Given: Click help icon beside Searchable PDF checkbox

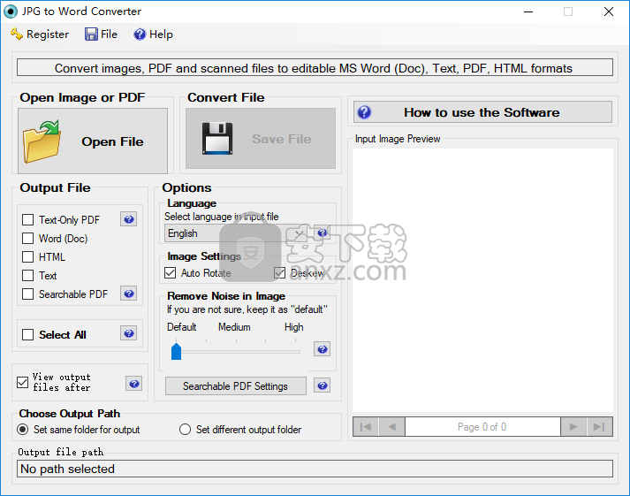Looking at the screenshot, I should click(129, 294).
